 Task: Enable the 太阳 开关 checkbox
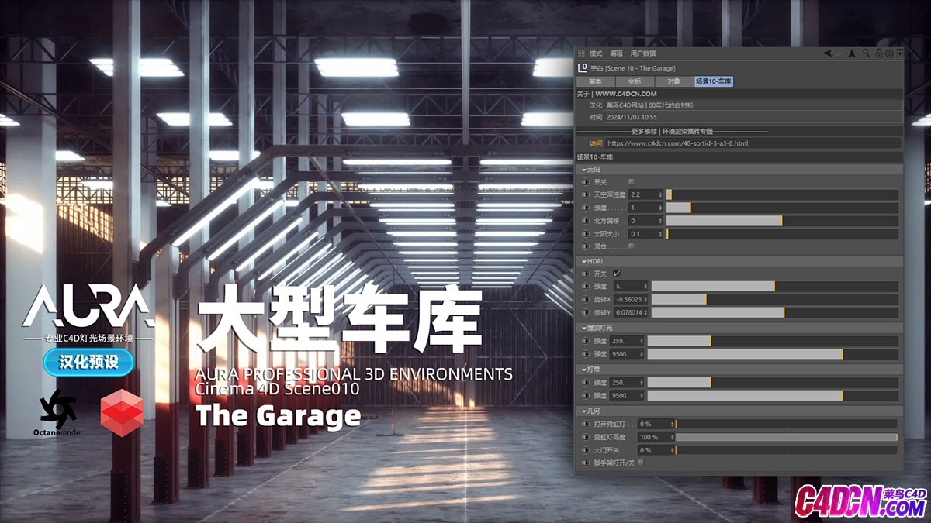click(x=631, y=181)
